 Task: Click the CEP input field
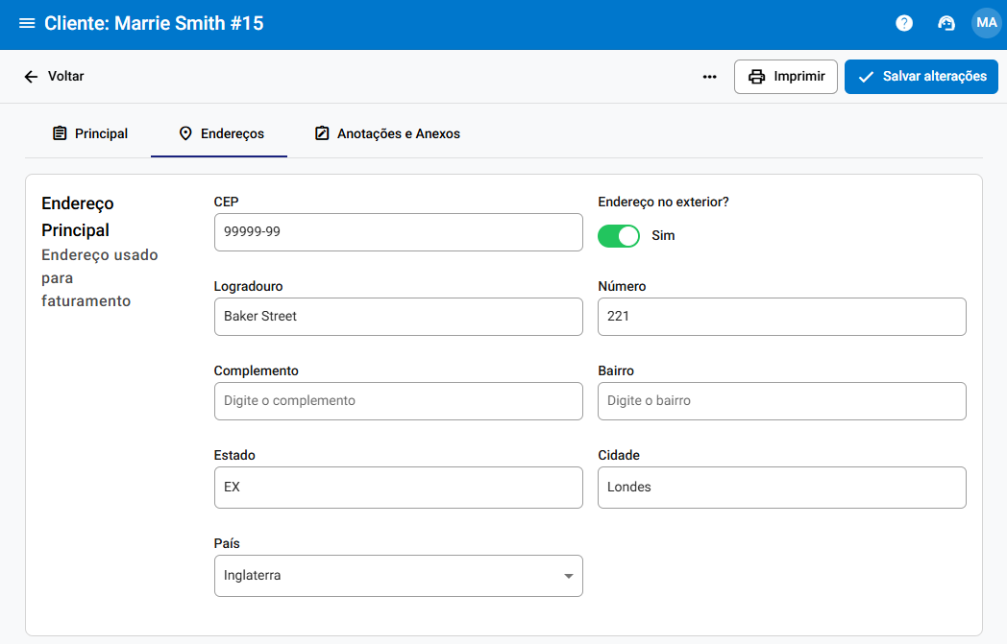(398, 232)
